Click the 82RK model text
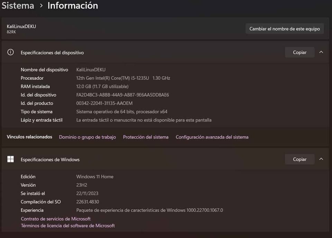Screen dimensions: 332x238 [11, 32]
